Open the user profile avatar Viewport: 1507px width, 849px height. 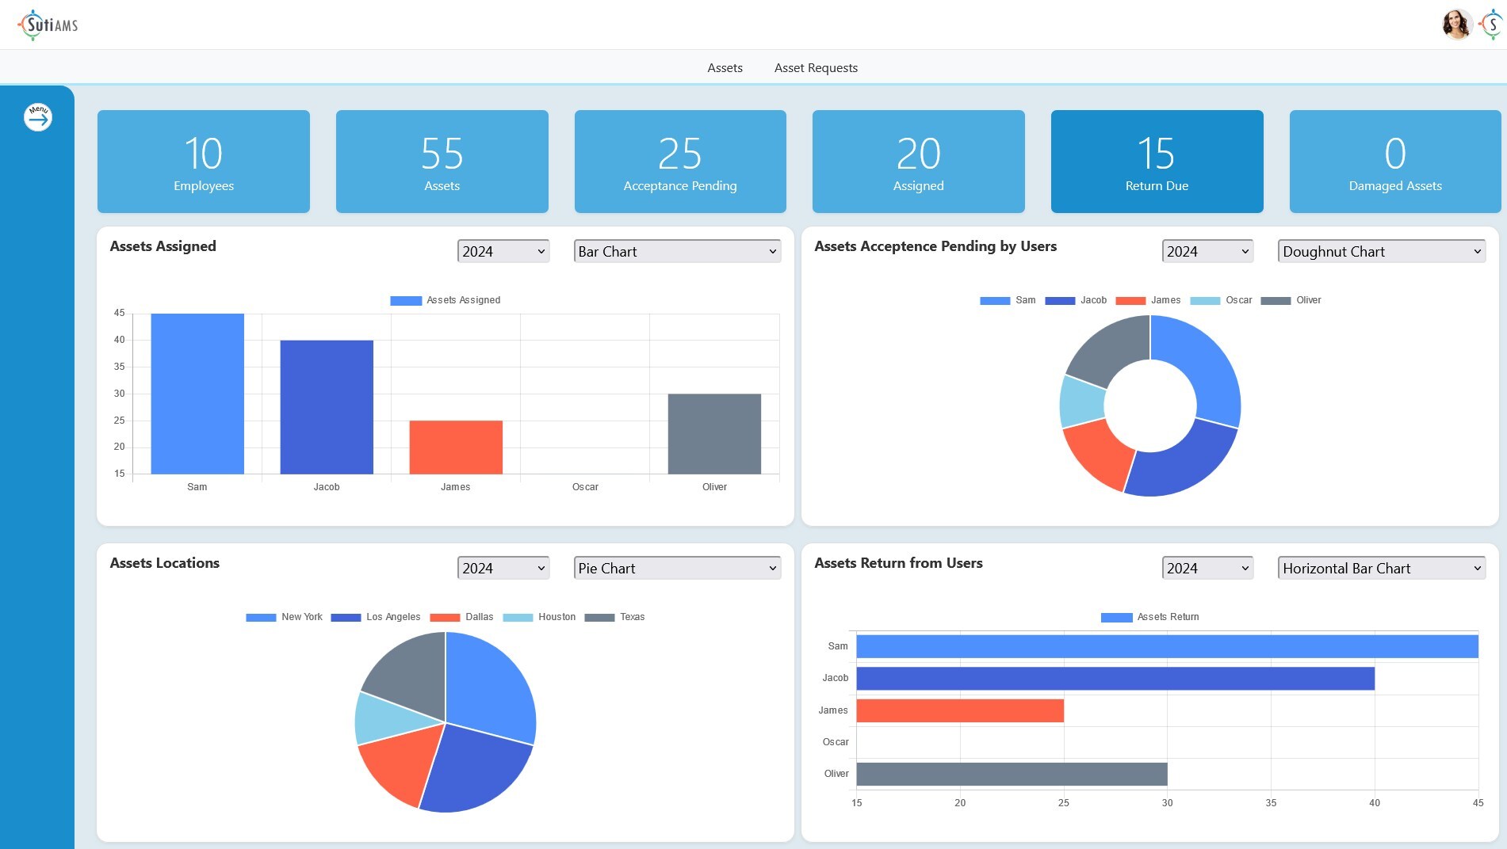click(x=1457, y=25)
